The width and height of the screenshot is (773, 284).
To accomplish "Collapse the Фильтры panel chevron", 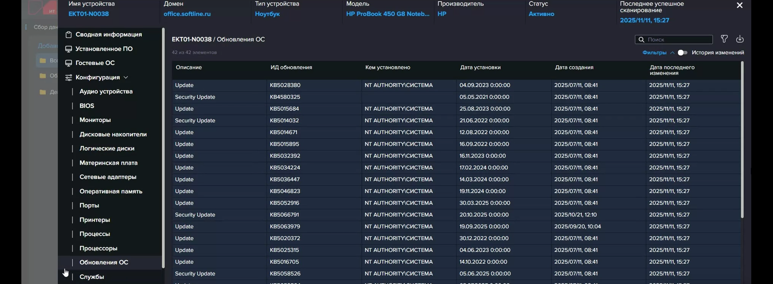I will (x=672, y=53).
